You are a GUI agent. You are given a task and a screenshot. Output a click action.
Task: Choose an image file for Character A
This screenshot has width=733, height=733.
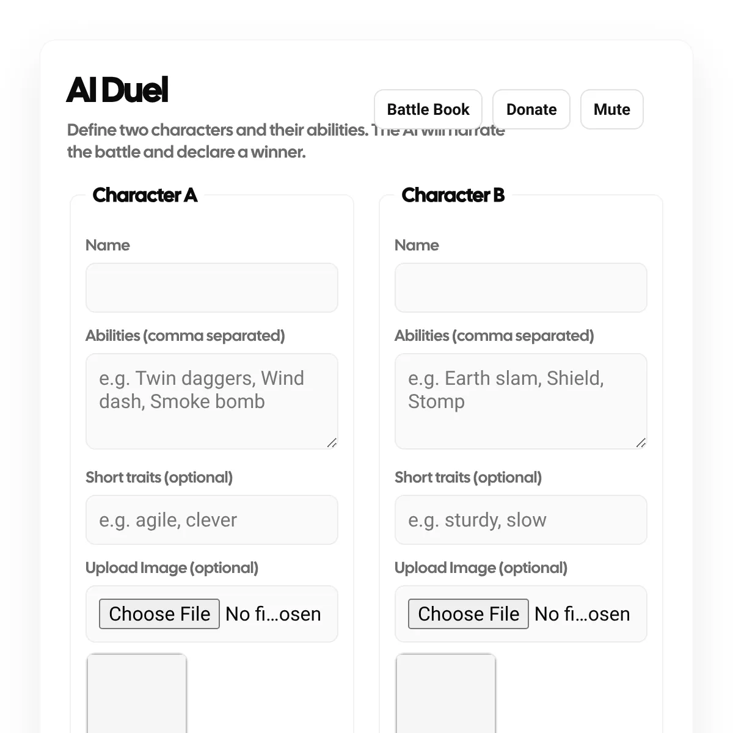click(159, 614)
